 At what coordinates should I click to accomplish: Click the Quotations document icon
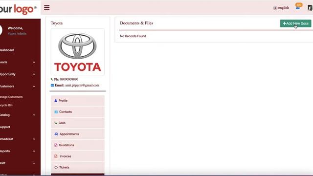(x=56, y=145)
